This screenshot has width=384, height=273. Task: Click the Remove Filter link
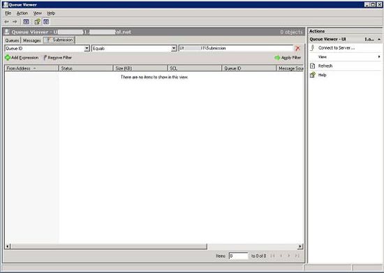60,58
